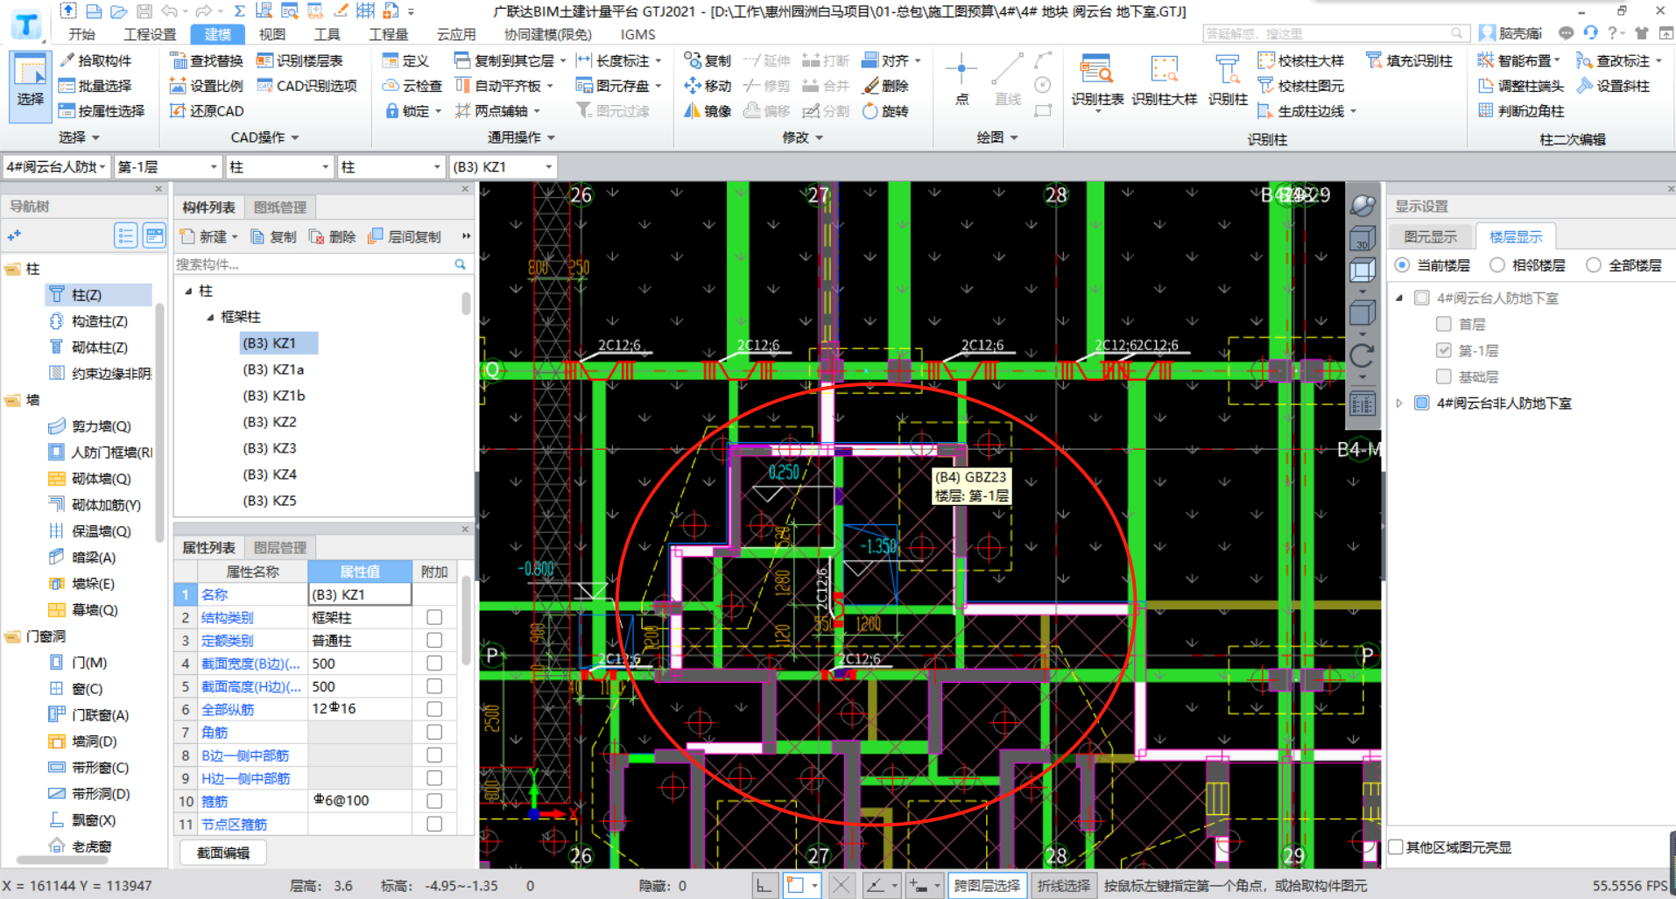
Task: Open the 第-1层 floor dropdown
Action: click(x=213, y=166)
